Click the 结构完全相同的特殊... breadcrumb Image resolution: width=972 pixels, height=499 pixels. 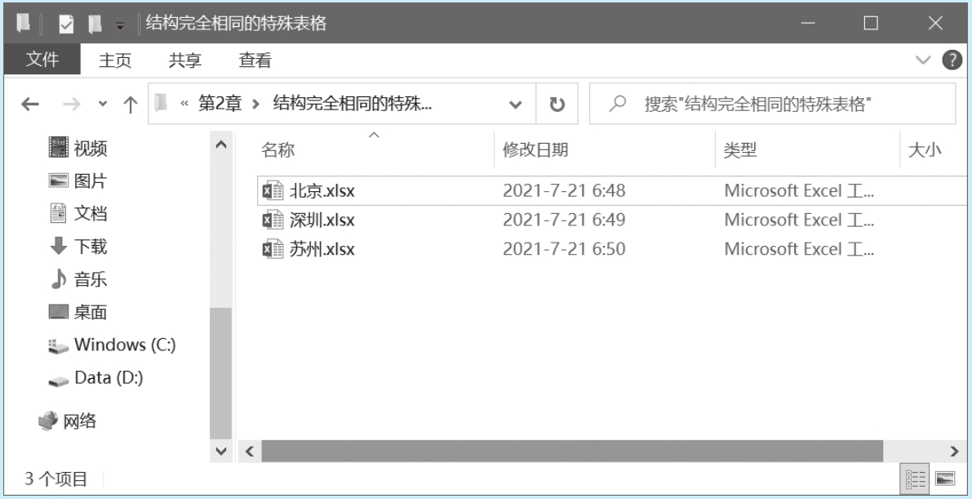point(352,104)
